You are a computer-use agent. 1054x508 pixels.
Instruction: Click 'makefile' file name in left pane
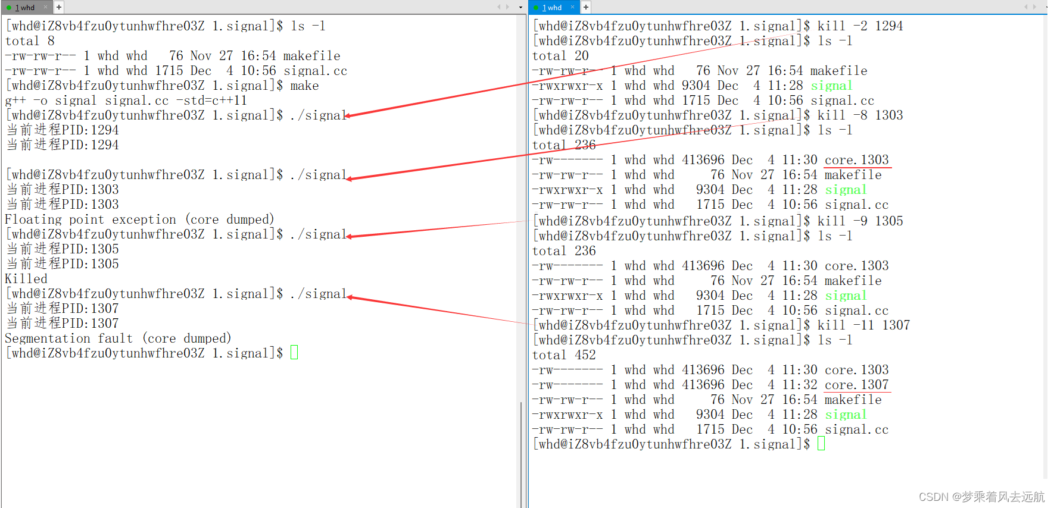pos(312,56)
